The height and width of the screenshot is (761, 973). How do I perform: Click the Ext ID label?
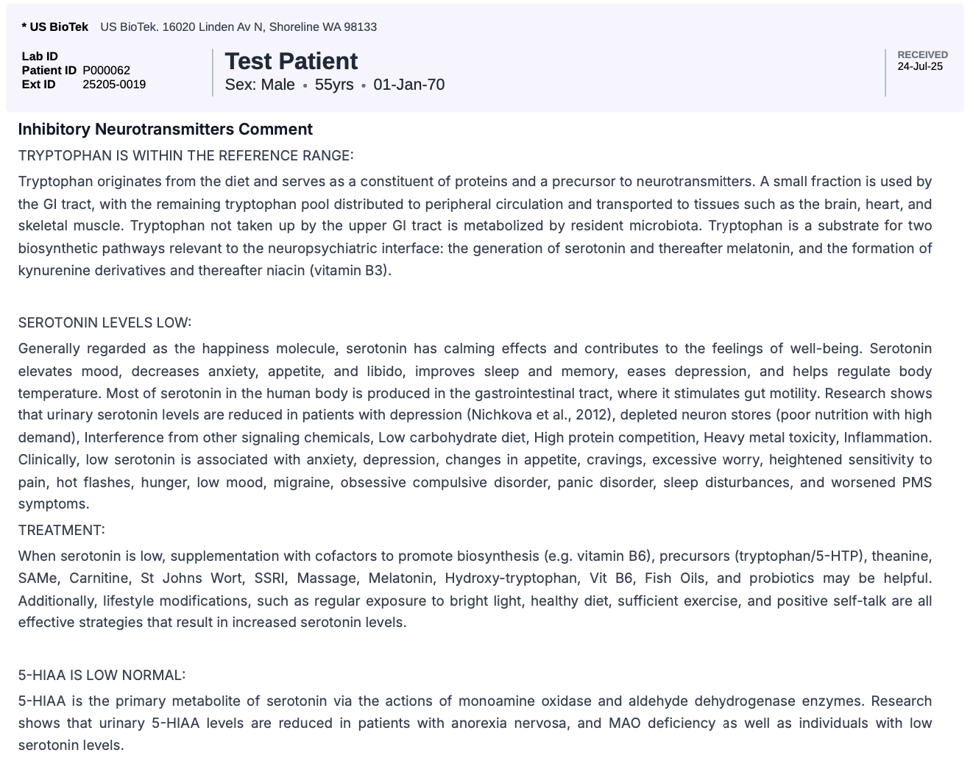38,85
